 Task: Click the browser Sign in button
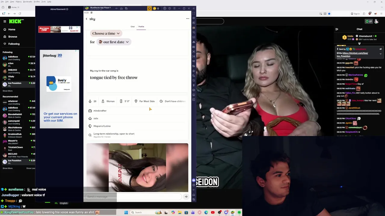(355, 13)
